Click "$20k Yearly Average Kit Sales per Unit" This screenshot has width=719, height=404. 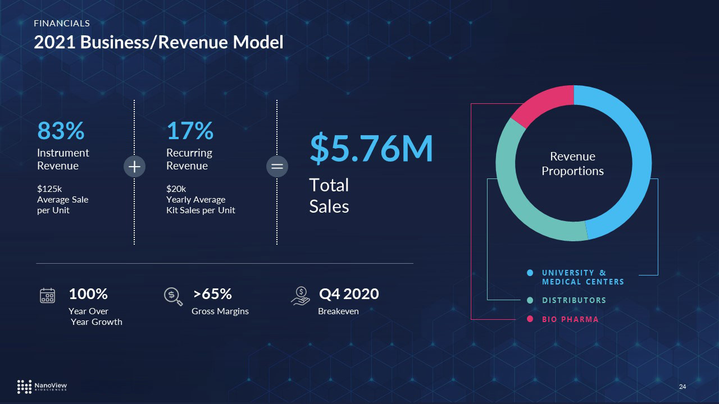201,200
